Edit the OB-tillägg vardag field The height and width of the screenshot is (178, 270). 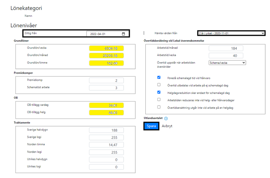click(x=106, y=106)
